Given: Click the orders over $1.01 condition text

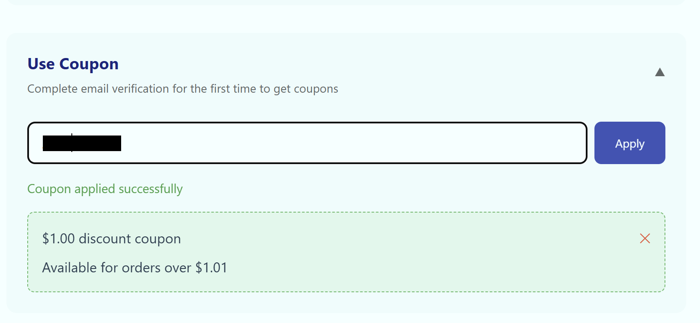Looking at the screenshot, I should [x=135, y=267].
